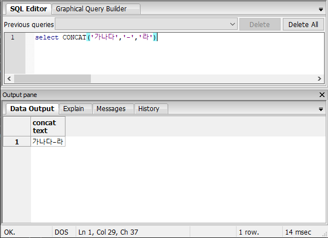Select the Data Output tab
The height and width of the screenshot is (238, 328).
point(32,109)
